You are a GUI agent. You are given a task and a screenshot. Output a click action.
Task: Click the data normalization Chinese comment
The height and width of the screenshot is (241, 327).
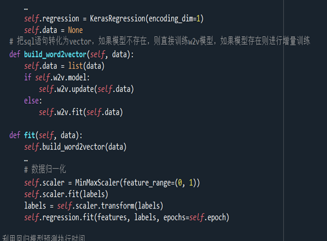tap(45, 169)
